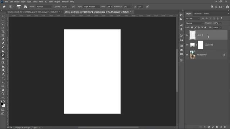
Task: Hide the Background layer eye
Action: click(x=187, y=55)
